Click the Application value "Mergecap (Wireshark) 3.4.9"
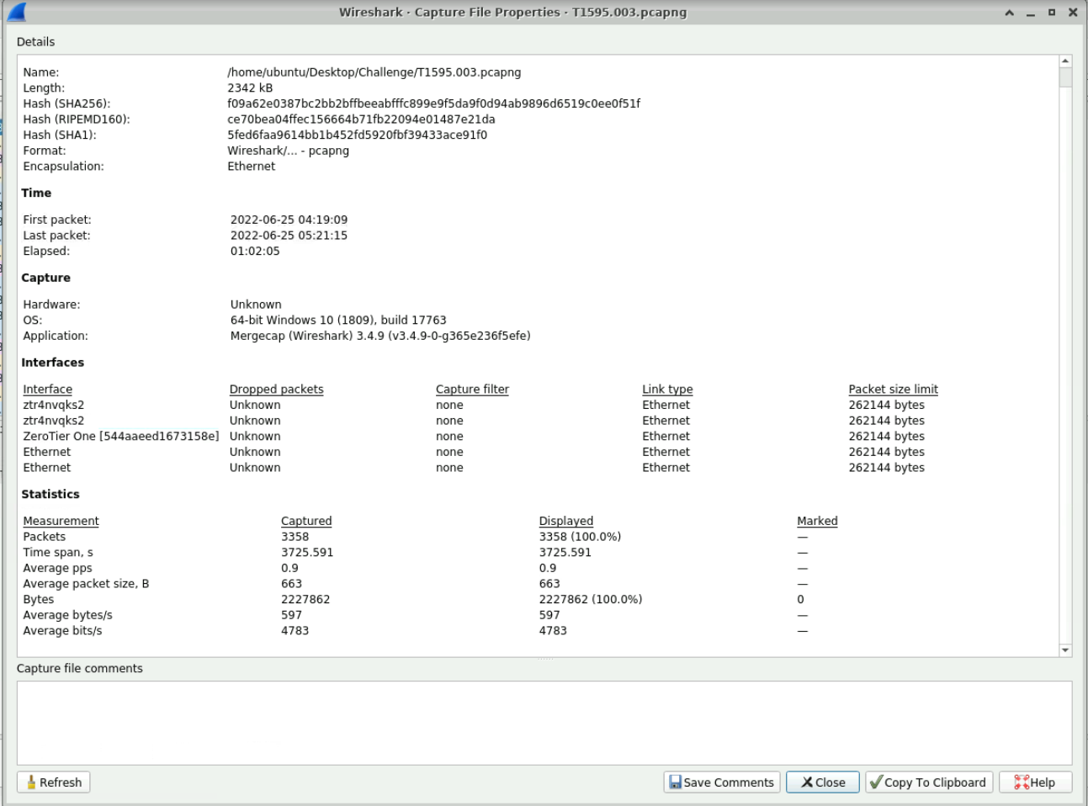This screenshot has width=1088, height=806. coord(380,336)
